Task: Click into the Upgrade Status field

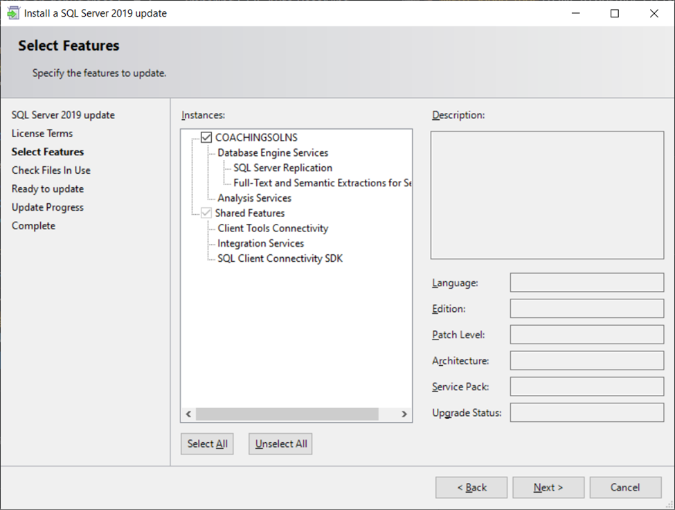Action: pyautogui.click(x=587, y=413)
